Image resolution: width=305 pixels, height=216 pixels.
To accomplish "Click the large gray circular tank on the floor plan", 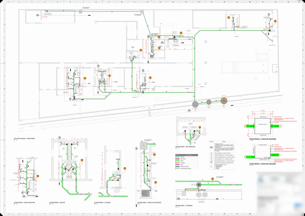I will pyautogui.click(x=195, y=104).
